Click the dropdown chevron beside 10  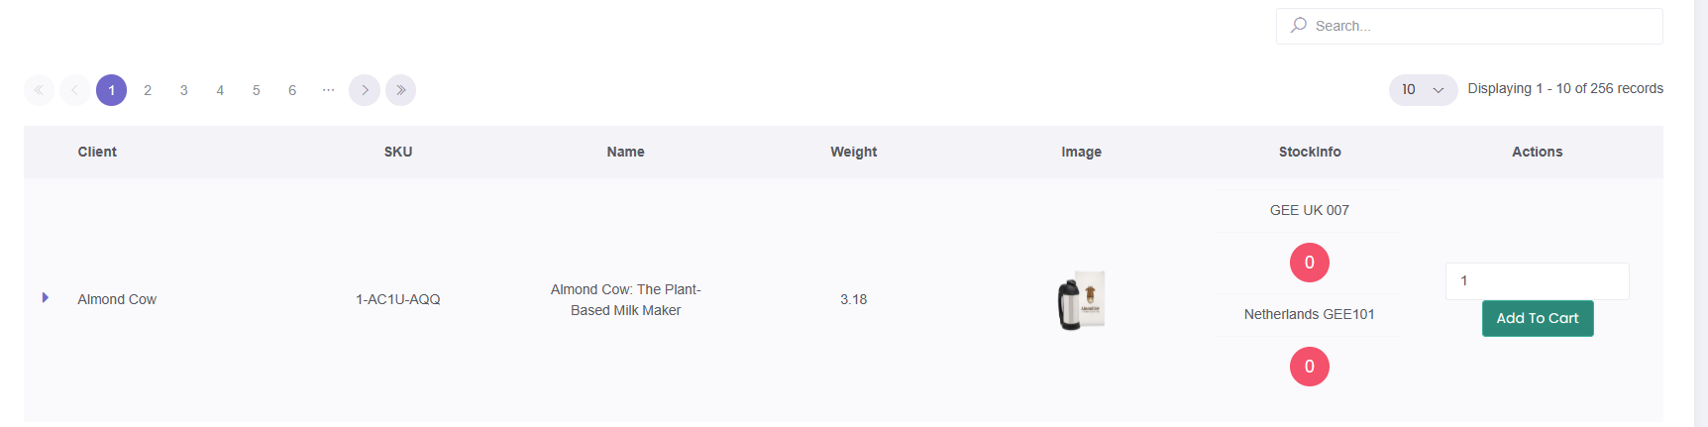(1439, 90)
